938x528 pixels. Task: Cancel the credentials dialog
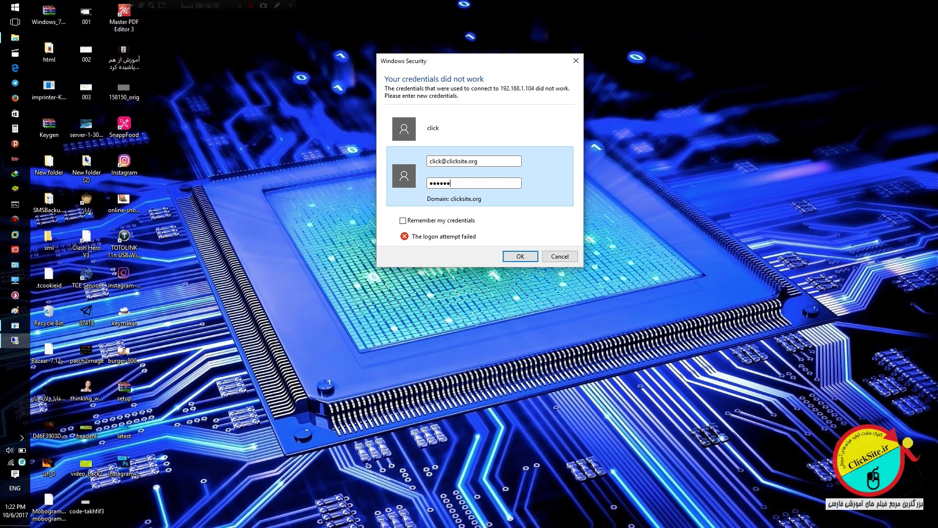(x=559, y=257)
